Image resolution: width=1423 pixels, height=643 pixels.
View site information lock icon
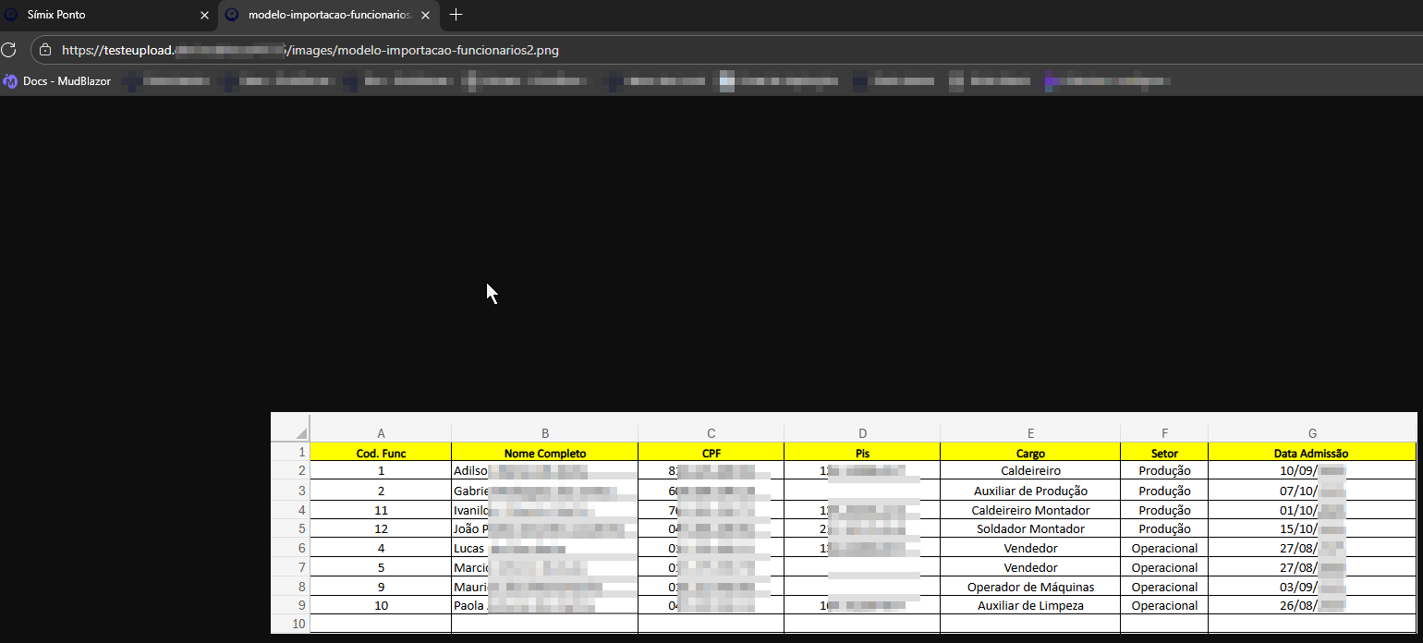[44, 50]
